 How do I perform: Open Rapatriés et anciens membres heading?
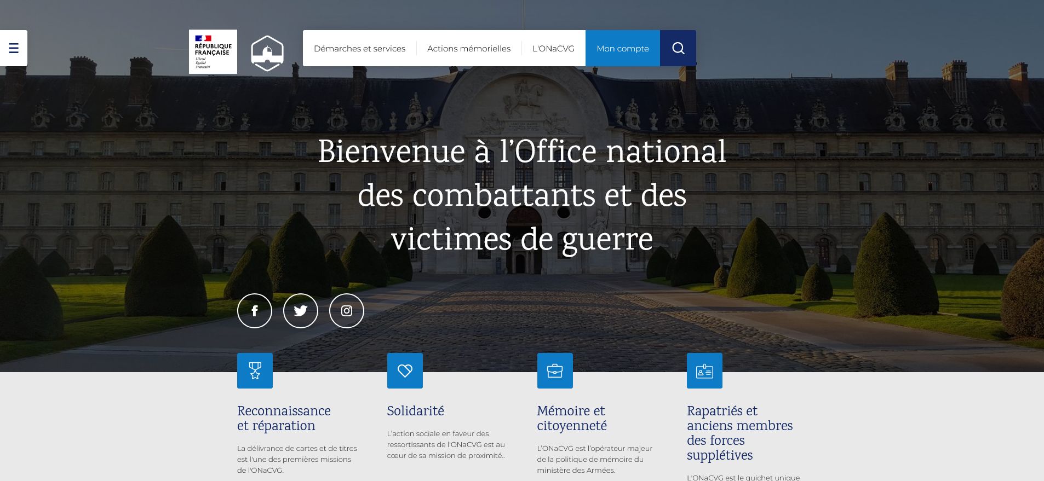[739, 433]
